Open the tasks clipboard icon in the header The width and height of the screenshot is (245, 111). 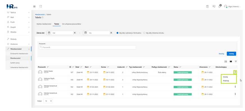[207, 6]
